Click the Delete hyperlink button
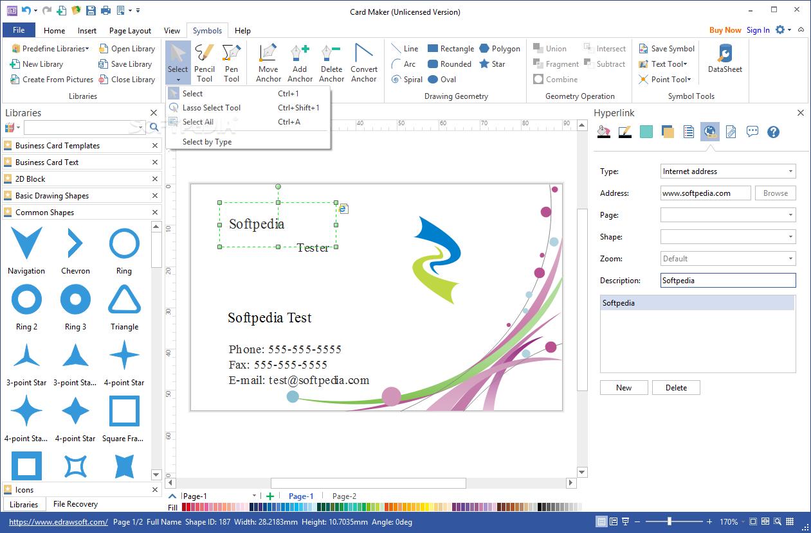The width and height of the screenshot is (811, 533). [x=676, y=388]
